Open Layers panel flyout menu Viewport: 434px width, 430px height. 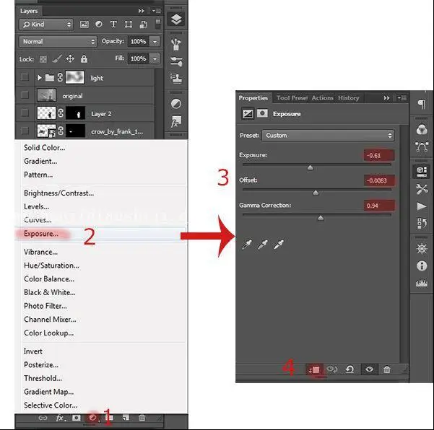(157, 11)
